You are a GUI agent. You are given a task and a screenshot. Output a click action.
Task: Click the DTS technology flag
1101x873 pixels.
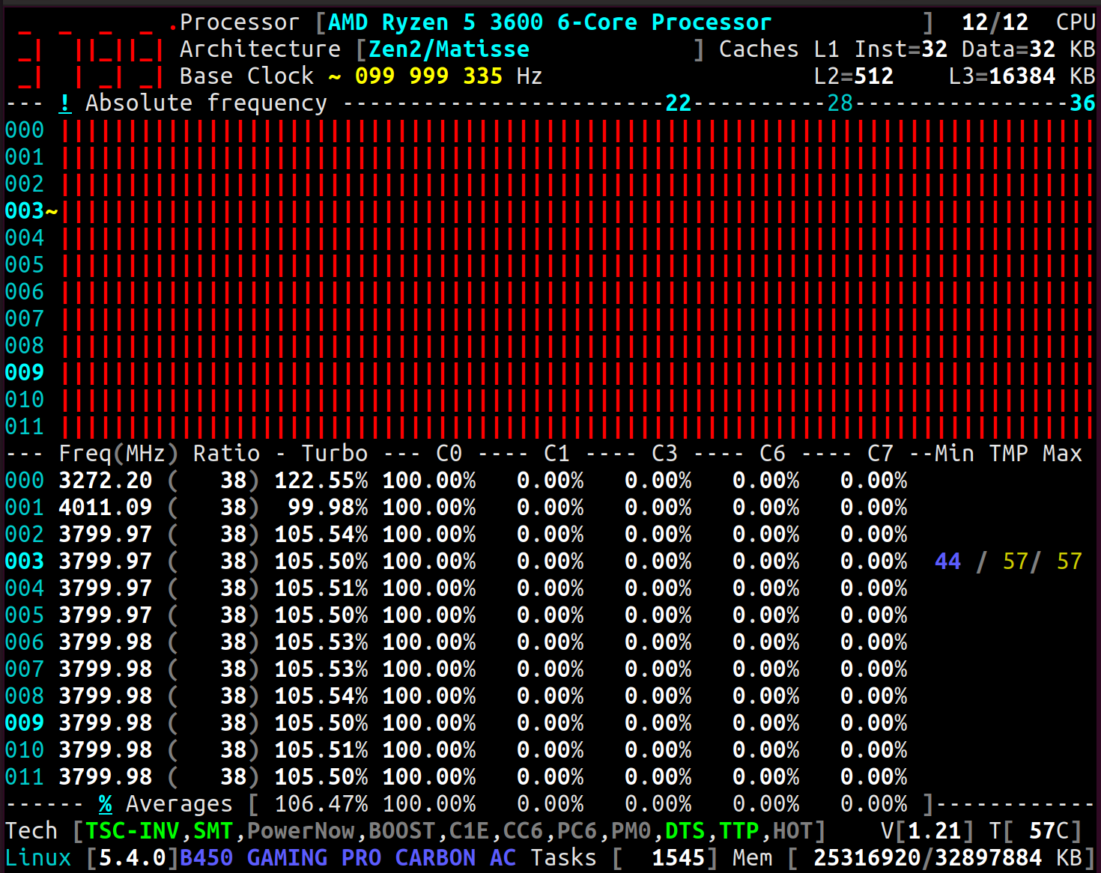coord(685,831)
